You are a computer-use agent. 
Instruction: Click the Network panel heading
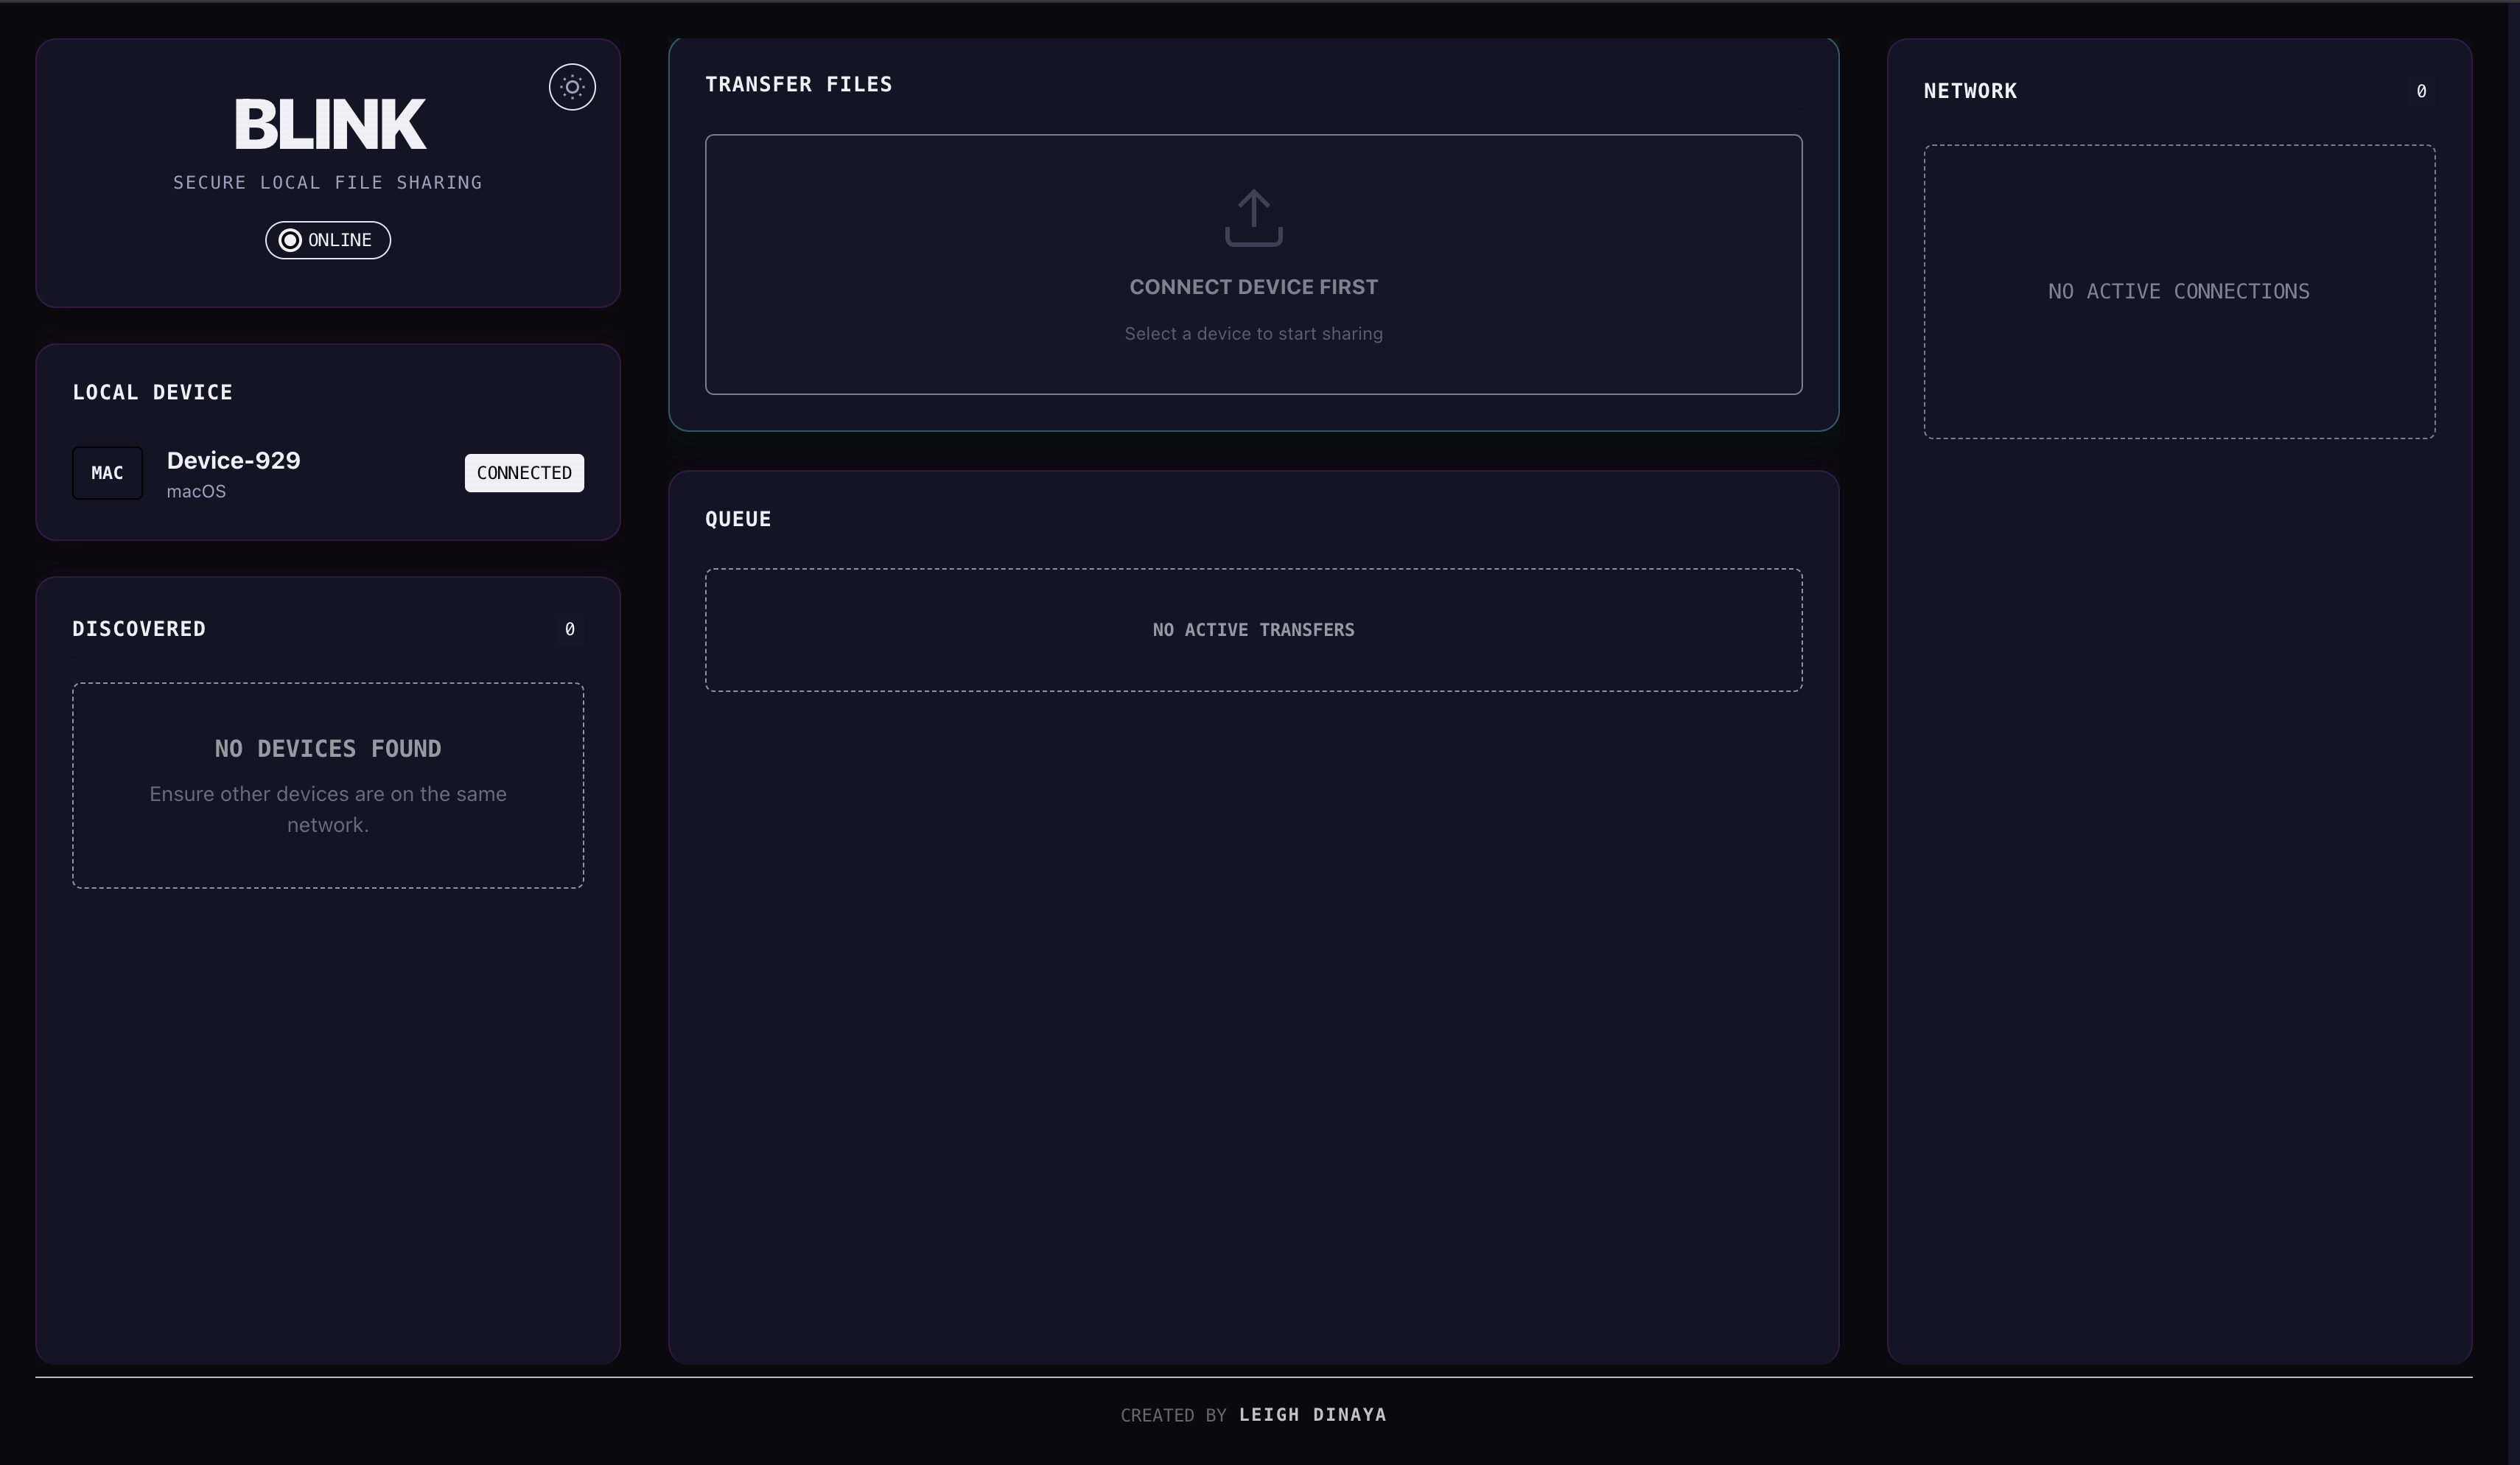point(1969,91)
